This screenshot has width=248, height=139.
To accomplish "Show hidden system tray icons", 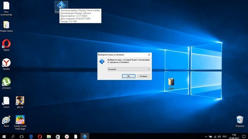I will [x=206, y=137].
